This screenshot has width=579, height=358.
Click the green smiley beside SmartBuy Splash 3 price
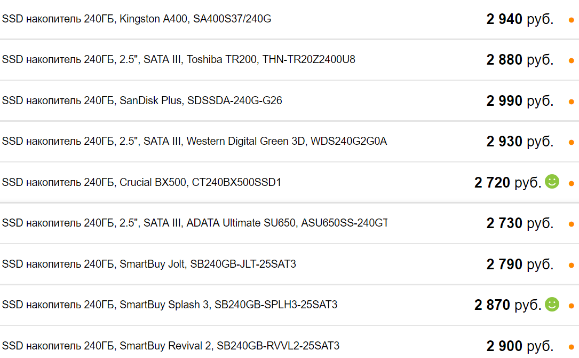pyautogui.click(x=552, y=305)
